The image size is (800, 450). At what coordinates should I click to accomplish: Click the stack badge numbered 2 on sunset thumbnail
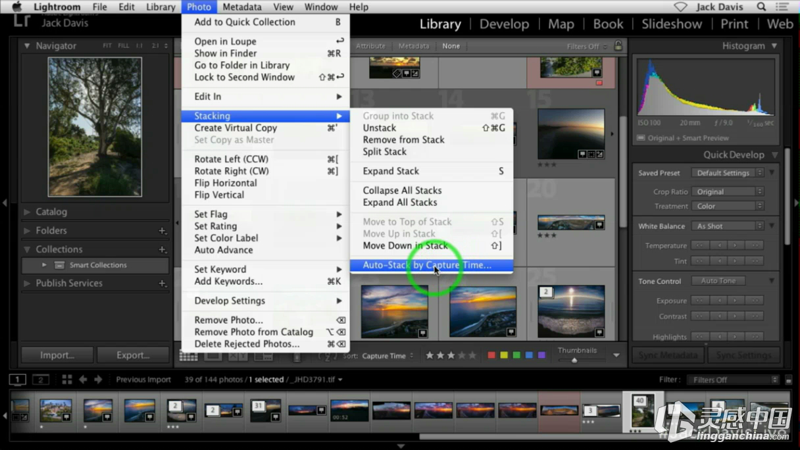[545, 291]
